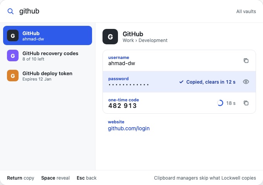Select the GitHub ahmad-dw result

click(48, 35)
